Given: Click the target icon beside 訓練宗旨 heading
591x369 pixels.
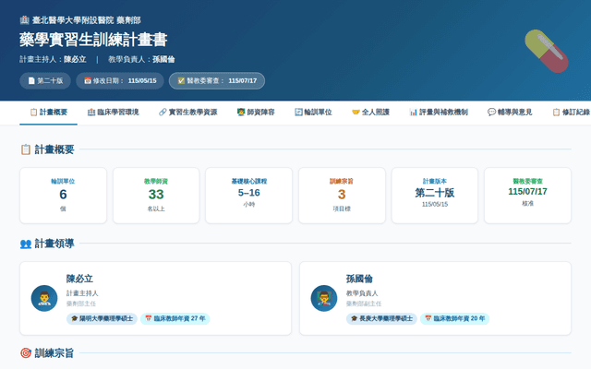Looking at the screenshot, I should click(x=26, y=353).
